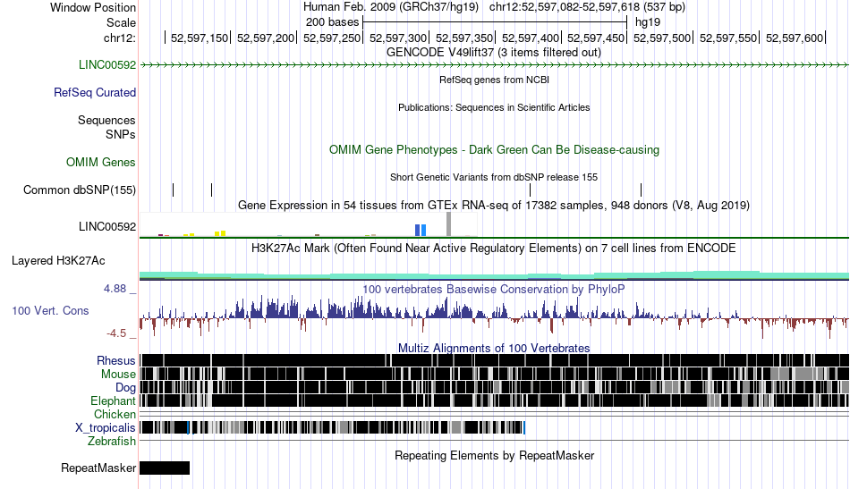Click the Zebrafish alignment row label
The image size is (850, 489).
coord(112,442)
